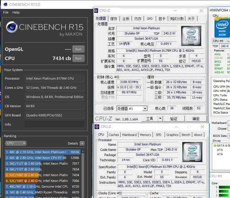Click the 240 W TDP value in HWiNFO64
230x198 pixels.
click(x=225, y=46)
